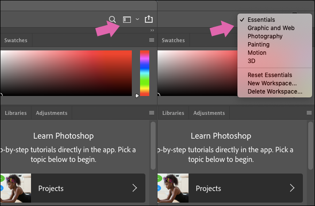Click the share document icon
This screenshot has height=206, width=315.
click(x=149, y=19)
